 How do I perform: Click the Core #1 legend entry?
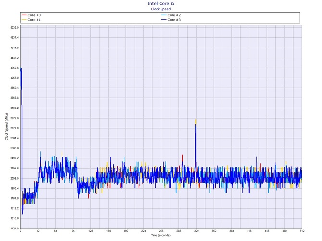tap(31, 20)
